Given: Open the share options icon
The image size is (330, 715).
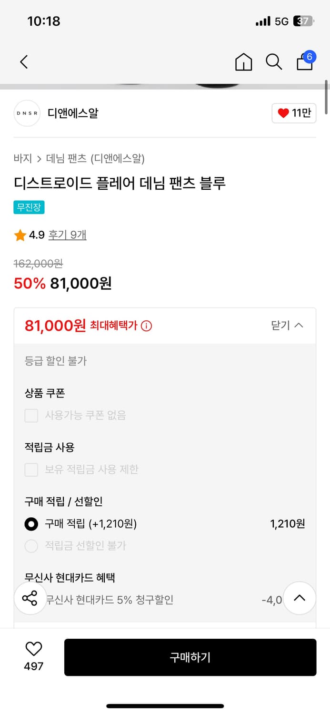Looking at the screenshot, I should coord(30,598).
